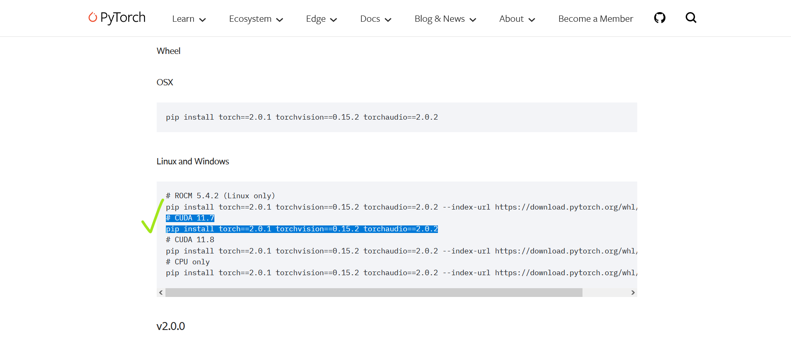Open the Docs menu
Viewport: 791px width, 353px height.
(x=375, y=19)
